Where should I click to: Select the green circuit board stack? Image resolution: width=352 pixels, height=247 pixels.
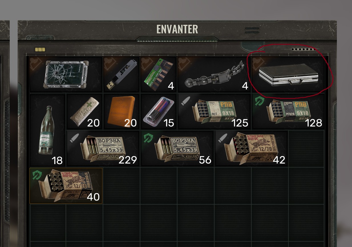tap(159, 74)
